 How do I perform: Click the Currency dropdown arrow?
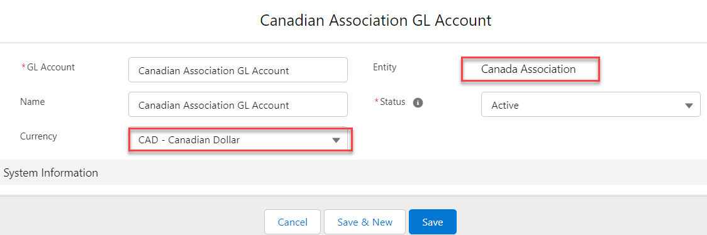pyautogui.click(x=336, y=141)
